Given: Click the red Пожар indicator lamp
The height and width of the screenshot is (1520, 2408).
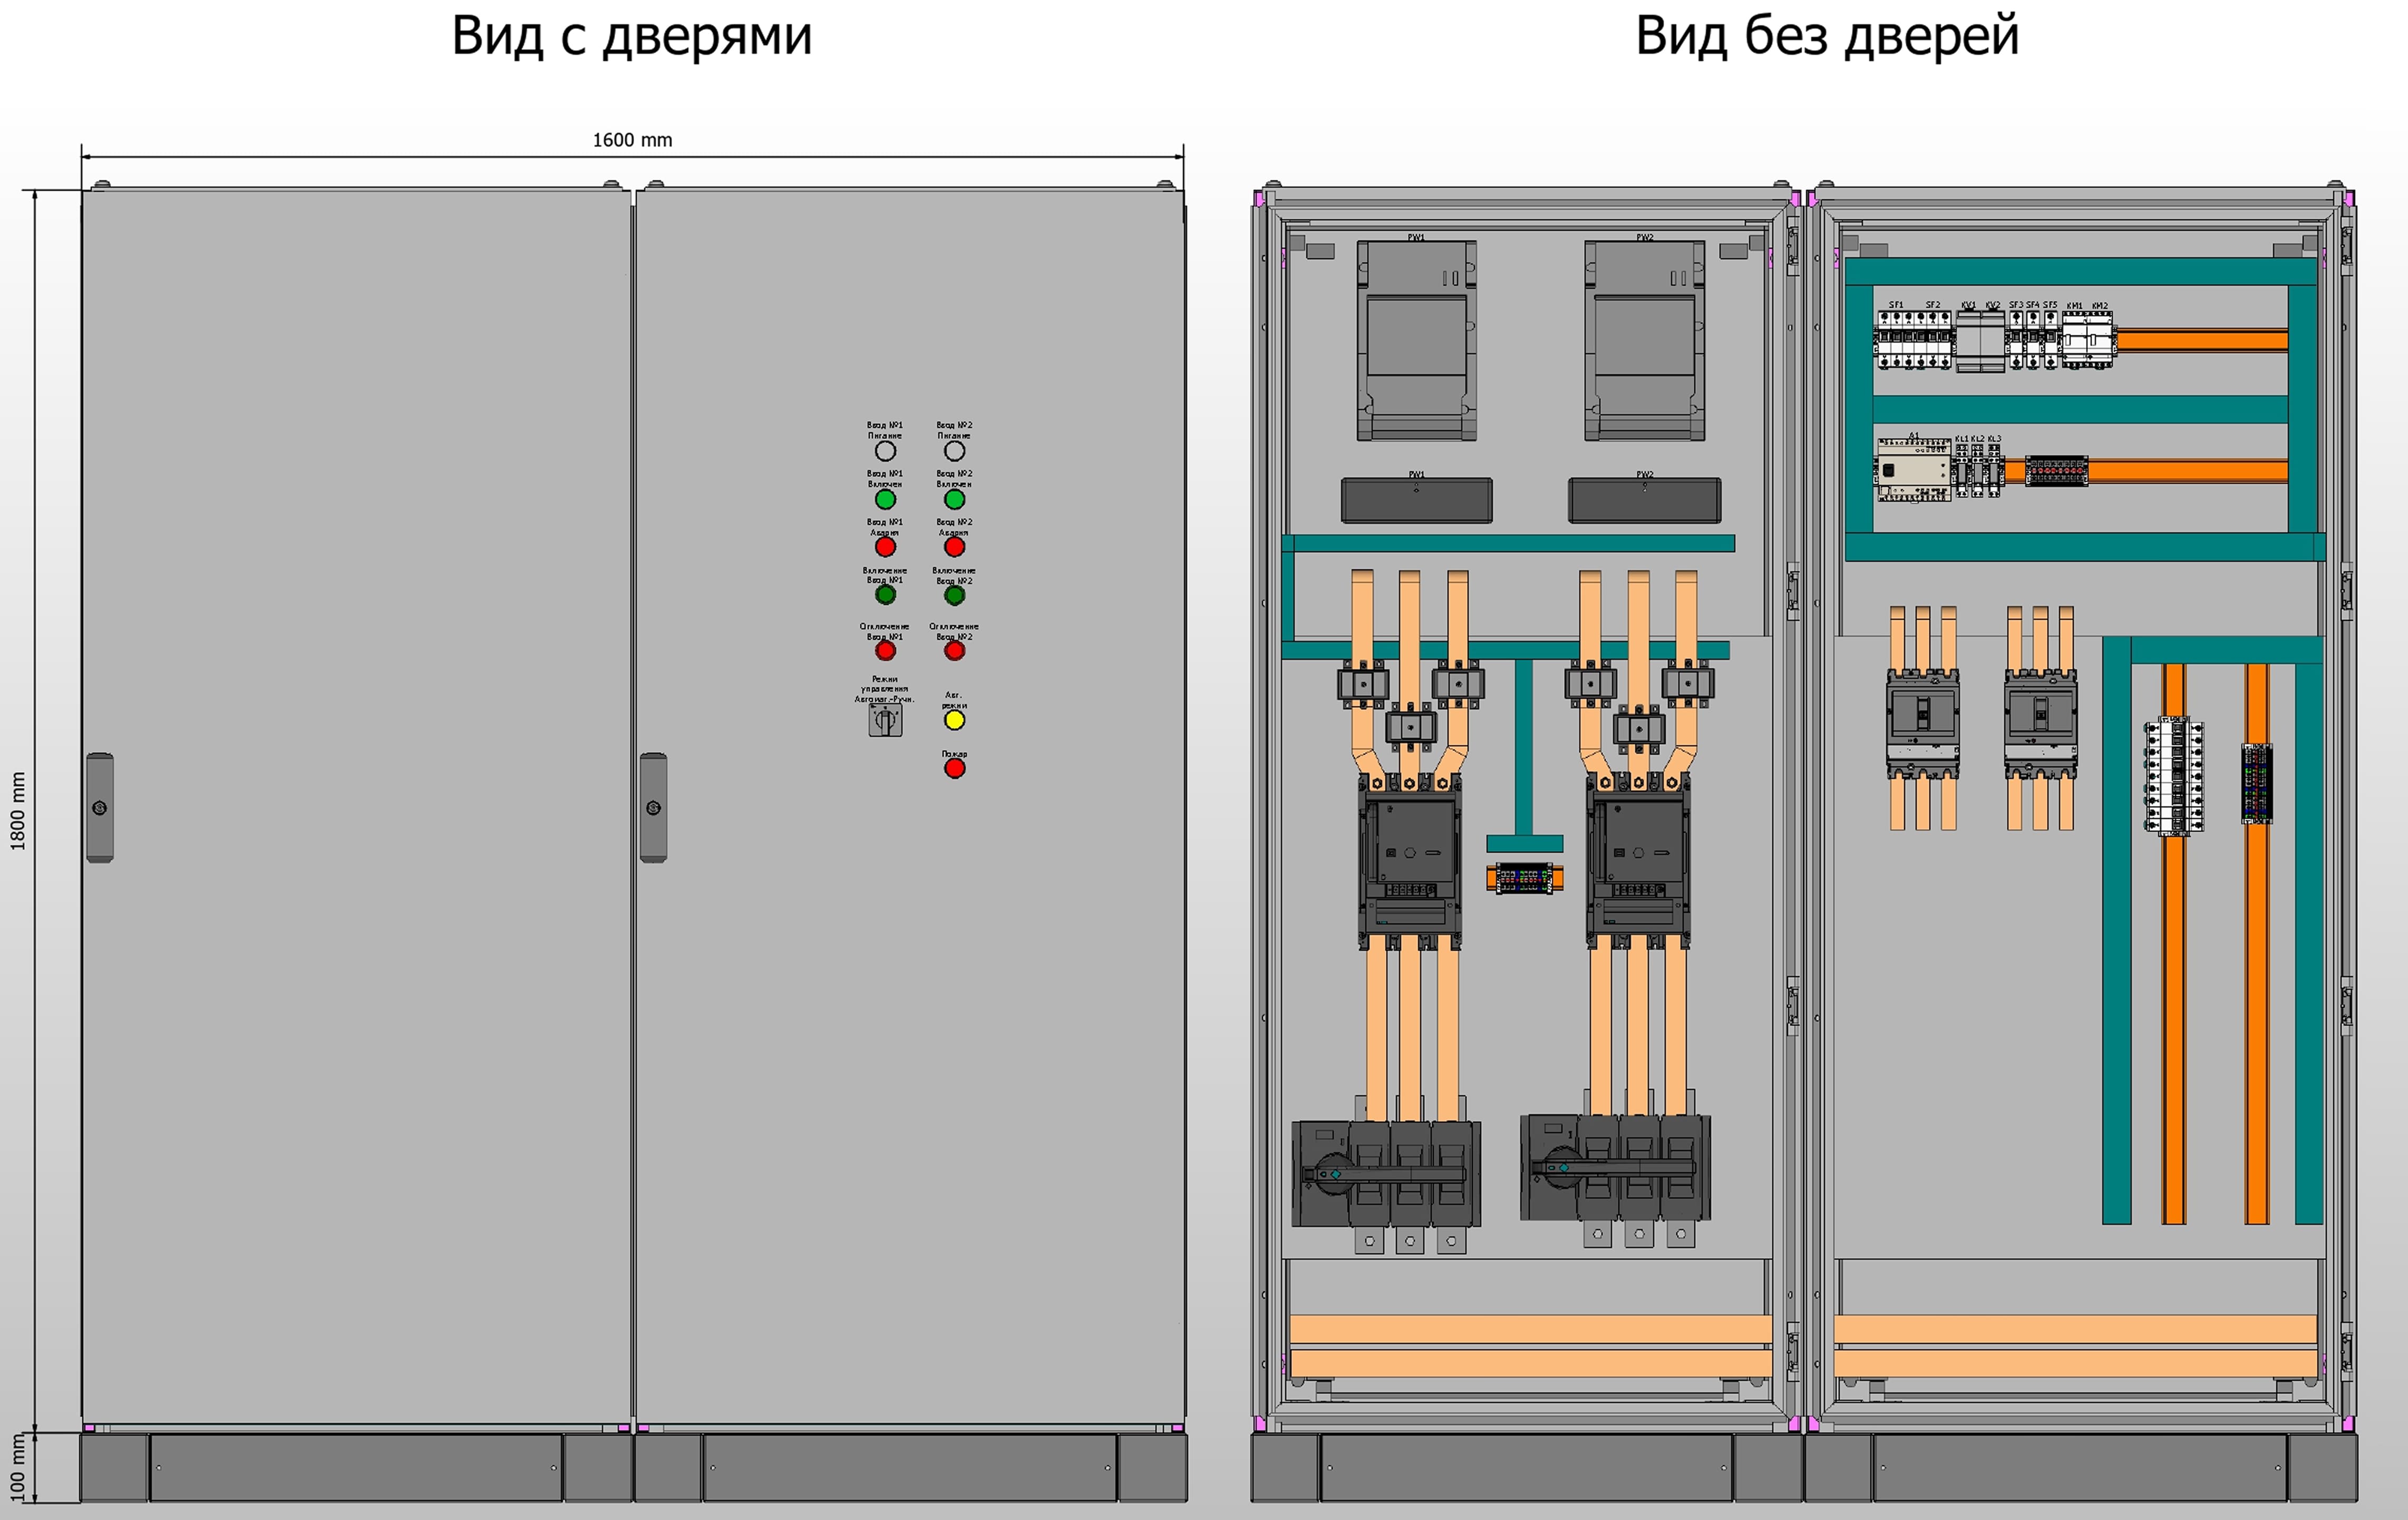Looking at the screenshot, I should pyautogui.click(x=954, y=768).
